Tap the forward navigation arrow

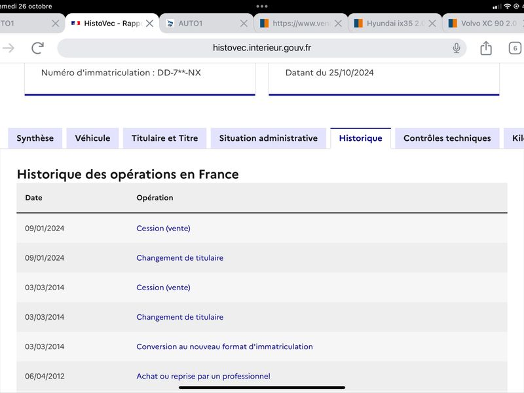point(9,48)
